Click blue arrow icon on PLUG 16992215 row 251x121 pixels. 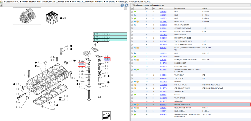pos(135,53)
